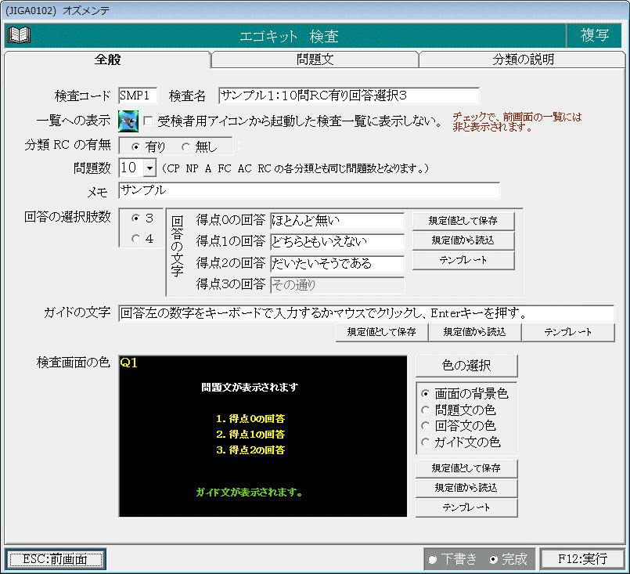Click the 検査名 input field
630x574 pixels.
348,96
